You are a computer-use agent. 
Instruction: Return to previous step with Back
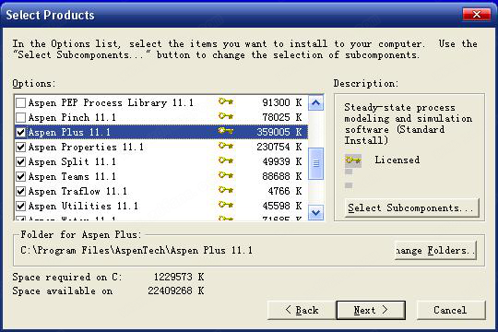pyautogui.click(x=302, y=310)
